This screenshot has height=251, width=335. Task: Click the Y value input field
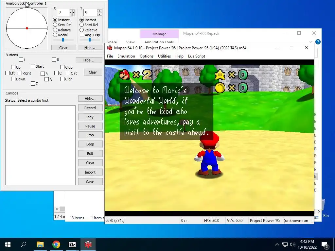coord(90,12)
